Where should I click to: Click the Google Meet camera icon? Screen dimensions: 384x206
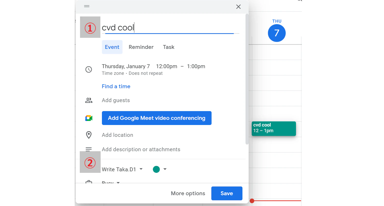[89, 118]
